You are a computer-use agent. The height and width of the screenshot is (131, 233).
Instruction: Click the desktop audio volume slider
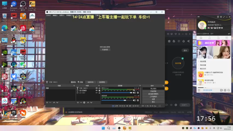(x=117, y=100)
